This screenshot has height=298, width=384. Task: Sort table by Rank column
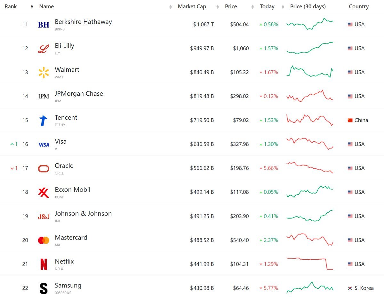click(x=11, y=6)
